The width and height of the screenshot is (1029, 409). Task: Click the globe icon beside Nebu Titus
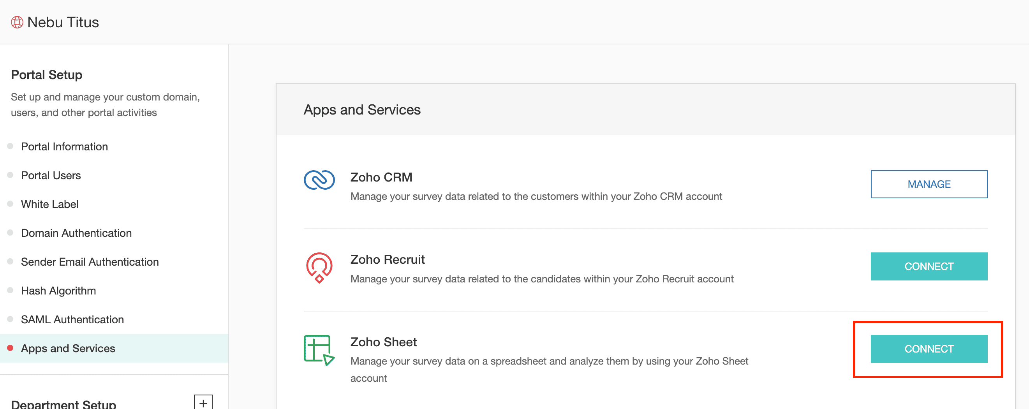coord(17,22)
